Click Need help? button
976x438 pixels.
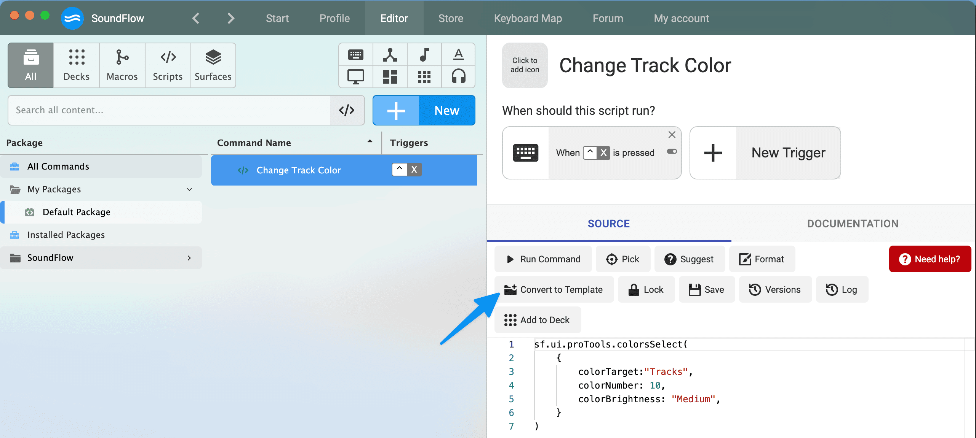[x=930, y=259]
